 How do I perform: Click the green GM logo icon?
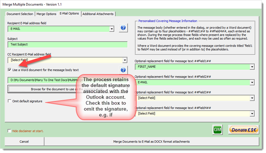pyautogui.click(x=217, y=129)
